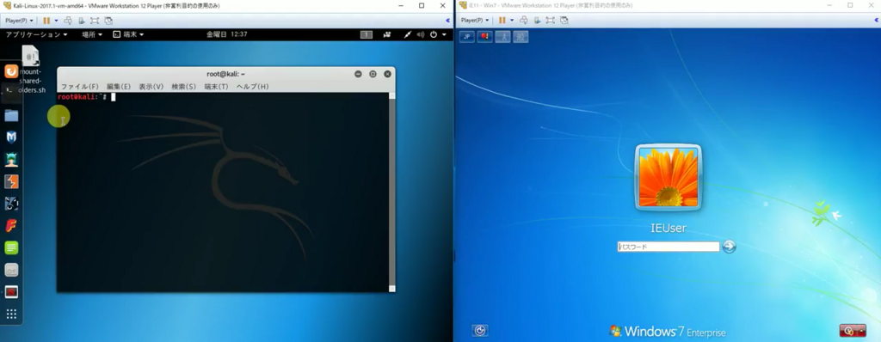This screenshot has width=881, height=342.
Task: Open the red screen recorder icon in dock
Action: click(11, 292)
